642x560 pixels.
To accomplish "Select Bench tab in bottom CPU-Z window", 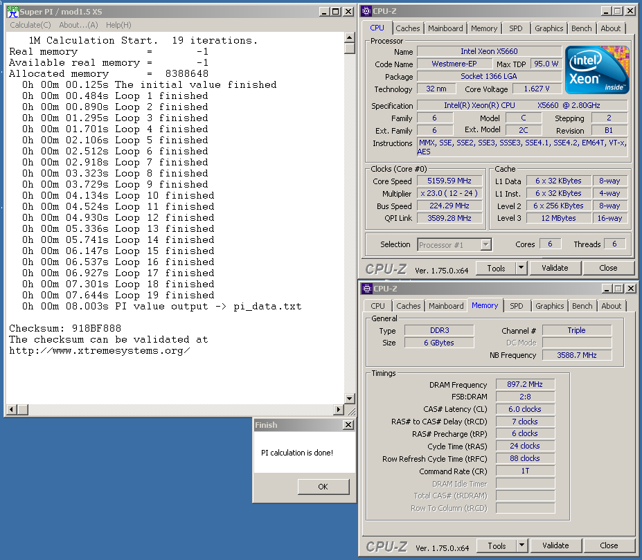I will [x=582, y=306].
